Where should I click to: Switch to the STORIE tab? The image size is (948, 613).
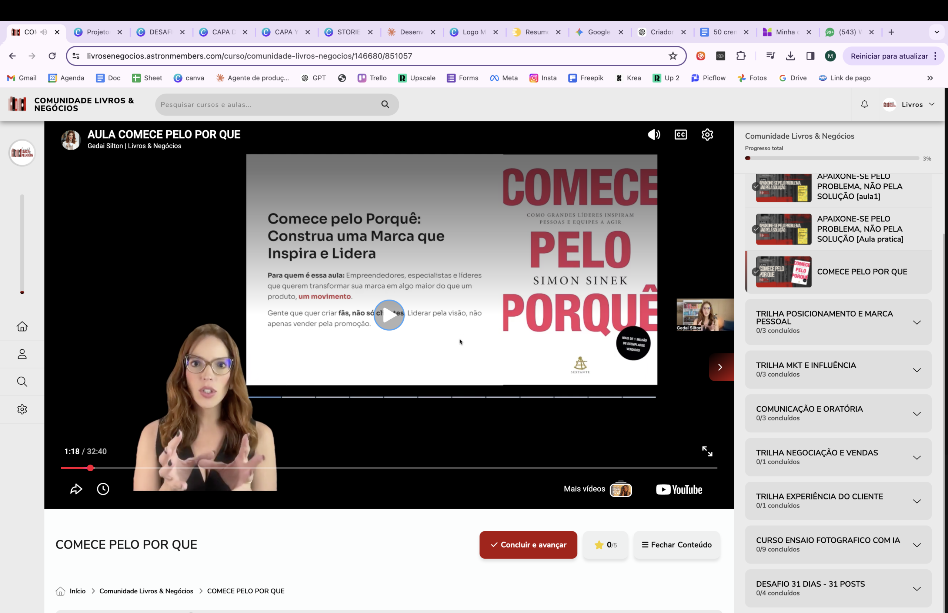click(348, 32)
